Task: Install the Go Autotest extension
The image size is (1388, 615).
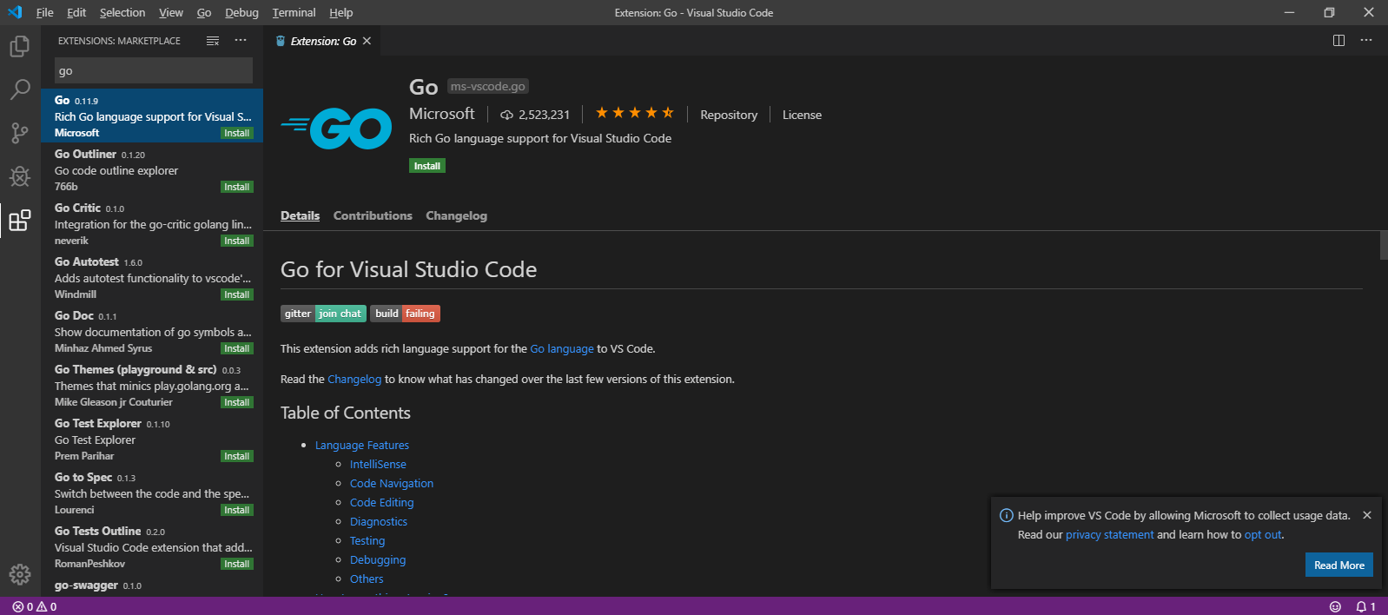Action: tap(237, 294)
